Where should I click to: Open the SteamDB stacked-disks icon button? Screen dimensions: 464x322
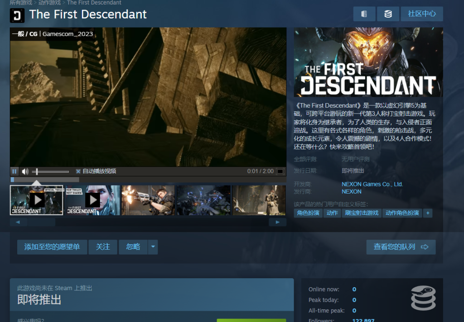(x=388, y=14)
